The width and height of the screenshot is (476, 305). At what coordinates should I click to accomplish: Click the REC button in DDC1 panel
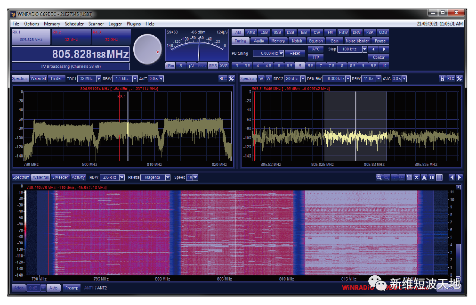pyautogui.click(x=223, y=78)
